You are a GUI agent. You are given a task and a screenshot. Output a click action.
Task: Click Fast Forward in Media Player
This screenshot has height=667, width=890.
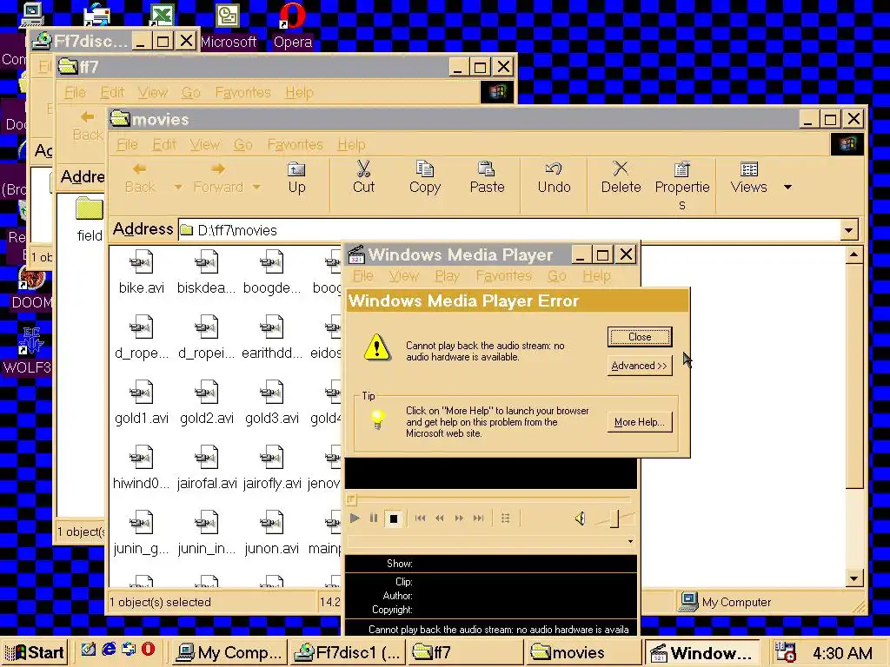click(459, 518)
